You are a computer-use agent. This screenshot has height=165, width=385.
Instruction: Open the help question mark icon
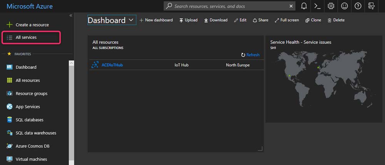[x=358, y=6]
